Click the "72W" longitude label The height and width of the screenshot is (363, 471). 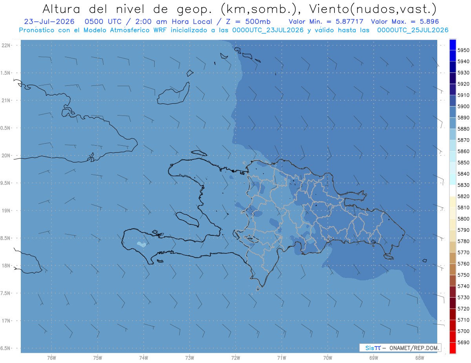(x=235, y=358)
